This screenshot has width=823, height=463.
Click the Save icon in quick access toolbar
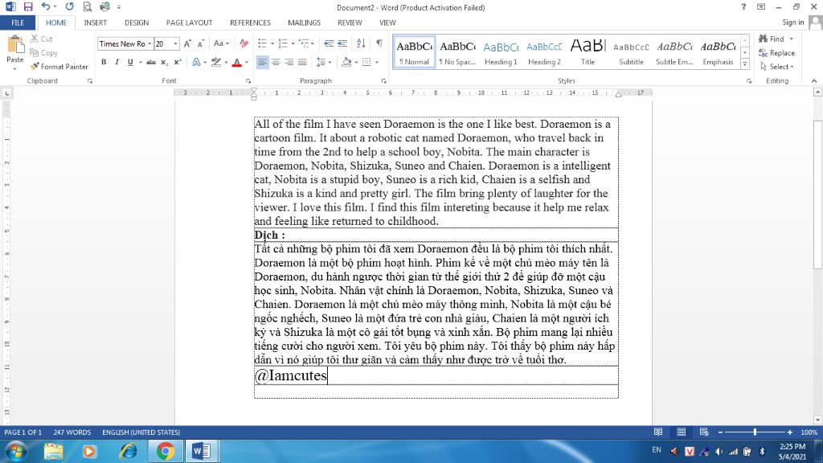click(x=28, y=6)
